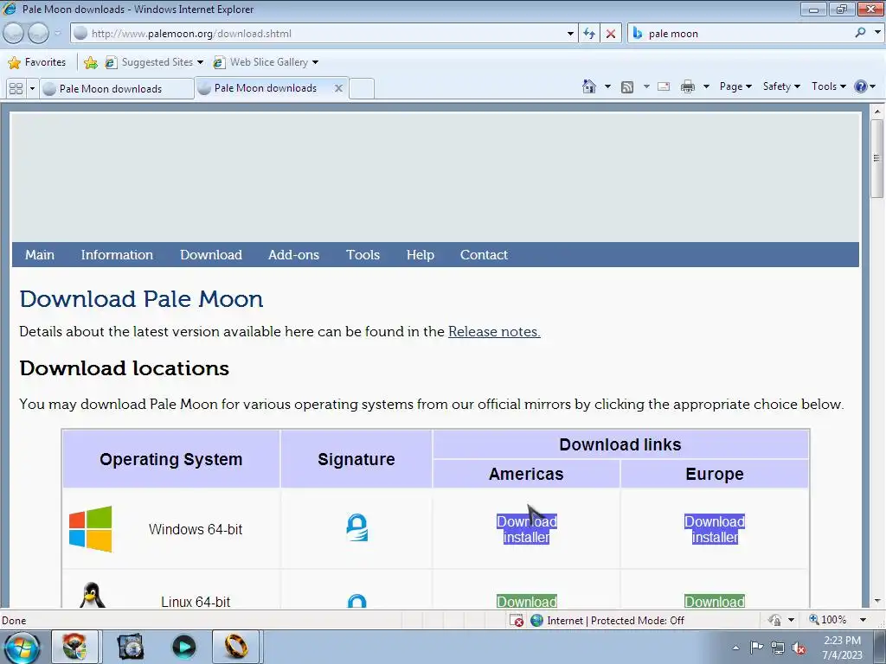886x664 pixels.
Task: Open a new blank tab
Action: coord(362,89)
